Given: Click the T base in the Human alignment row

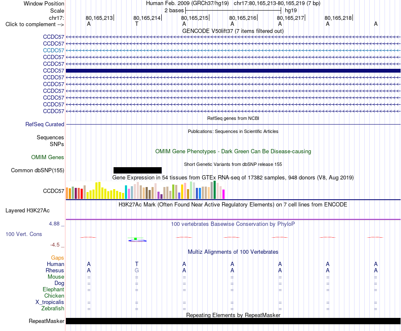Looking at the screenshot, I should 137,264.
